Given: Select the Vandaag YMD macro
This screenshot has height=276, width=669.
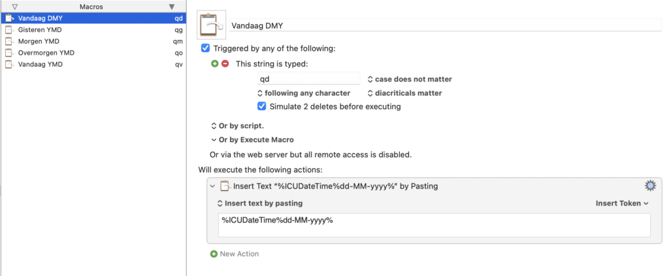Looking at the screenshot, I should pyautogui.click(x=40, y=65).
